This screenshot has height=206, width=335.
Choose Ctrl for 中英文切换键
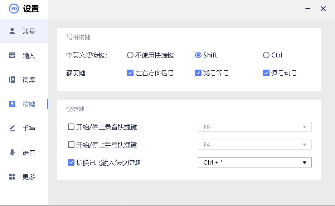[x=266, y=55]
